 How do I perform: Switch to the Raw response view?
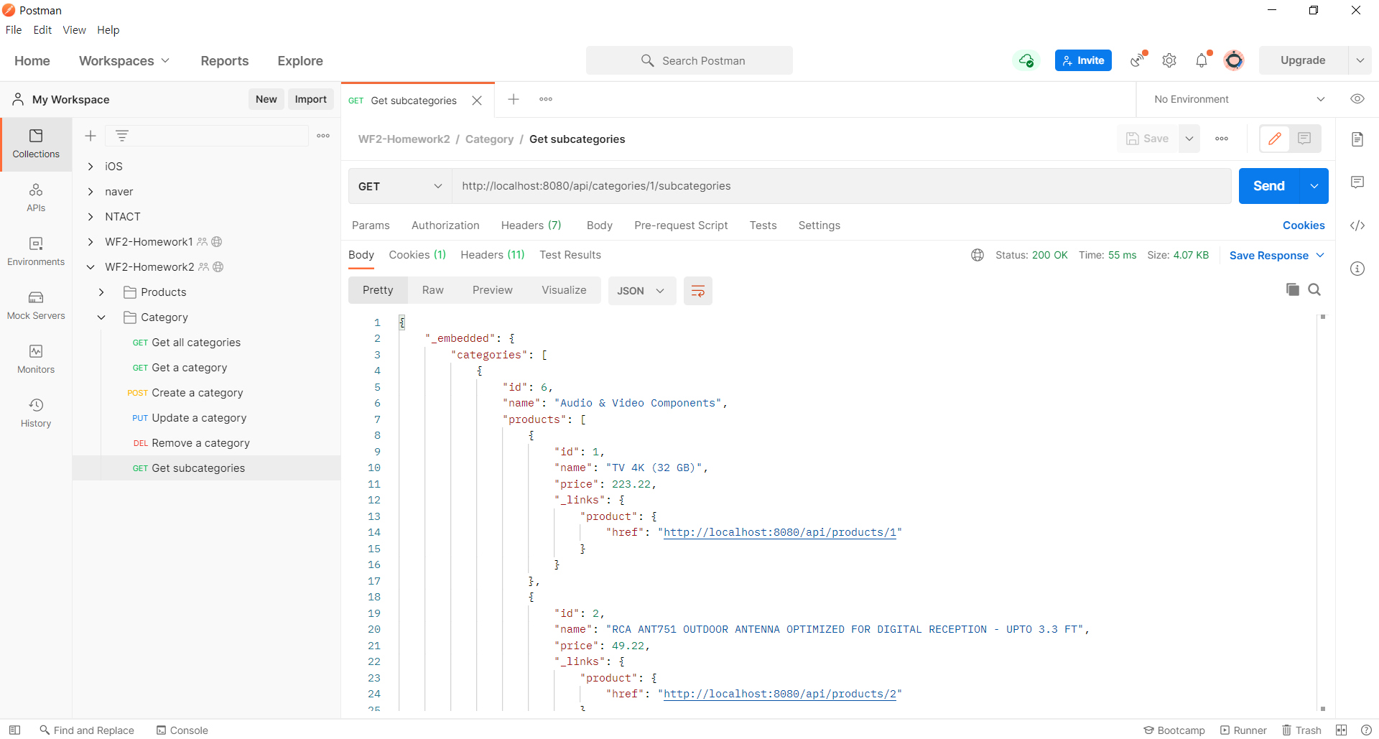[432, 290]
